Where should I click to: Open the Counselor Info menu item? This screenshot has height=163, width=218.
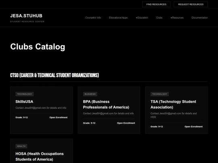93,18
